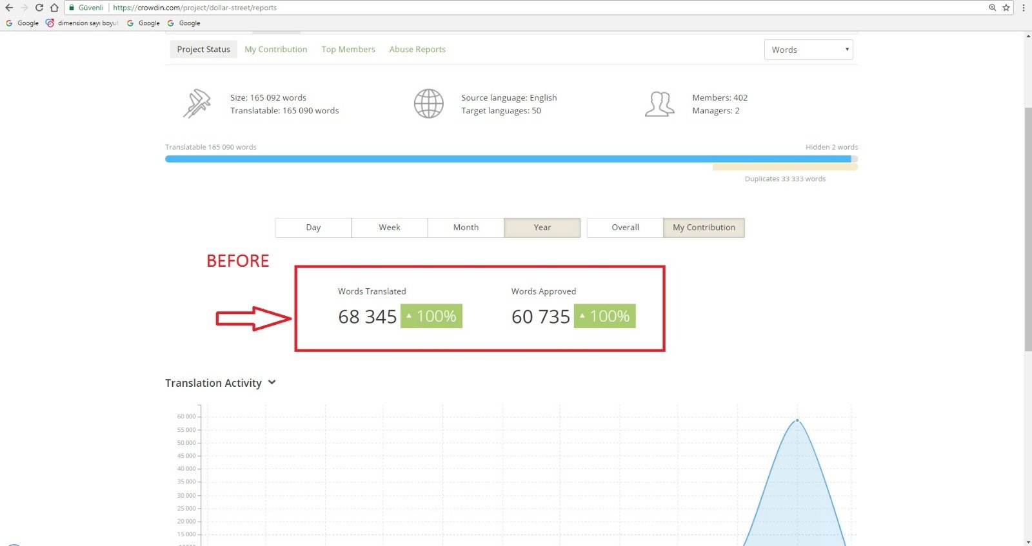Click the members people icon
Image resolution: width=1032 pixels, height=546 pixels.
[659, 104]
